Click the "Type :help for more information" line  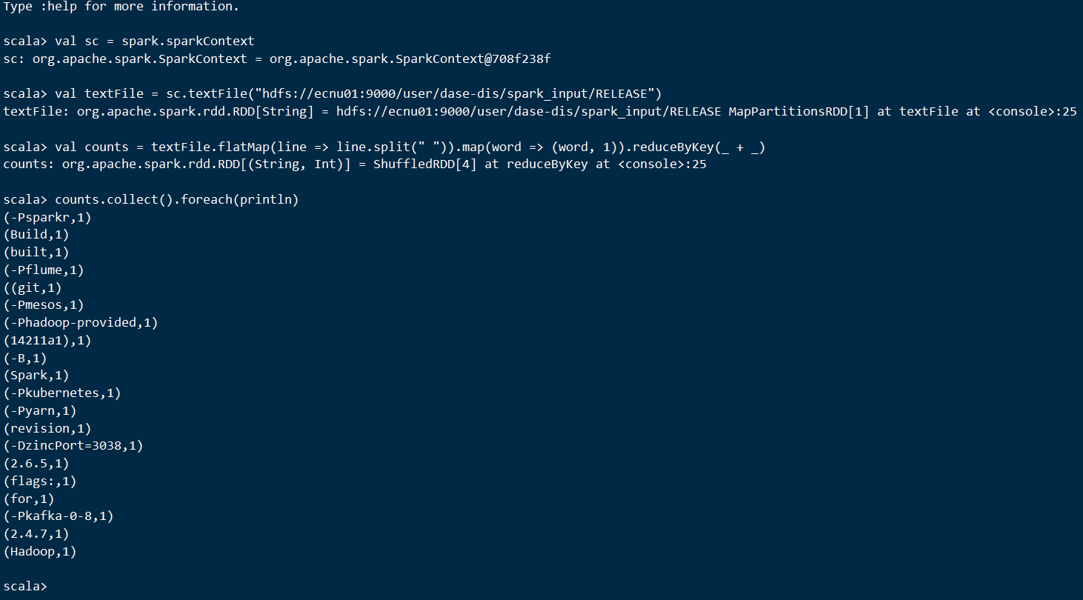(121, 7)
